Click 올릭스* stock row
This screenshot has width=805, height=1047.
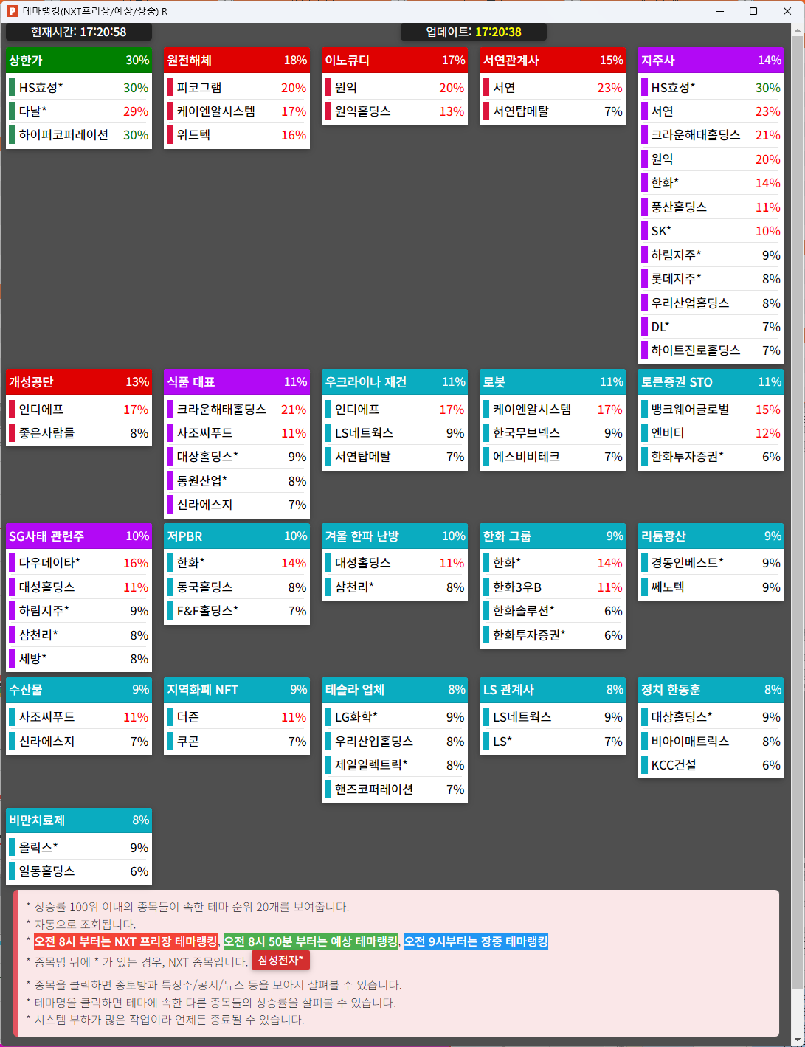[79, 848]
